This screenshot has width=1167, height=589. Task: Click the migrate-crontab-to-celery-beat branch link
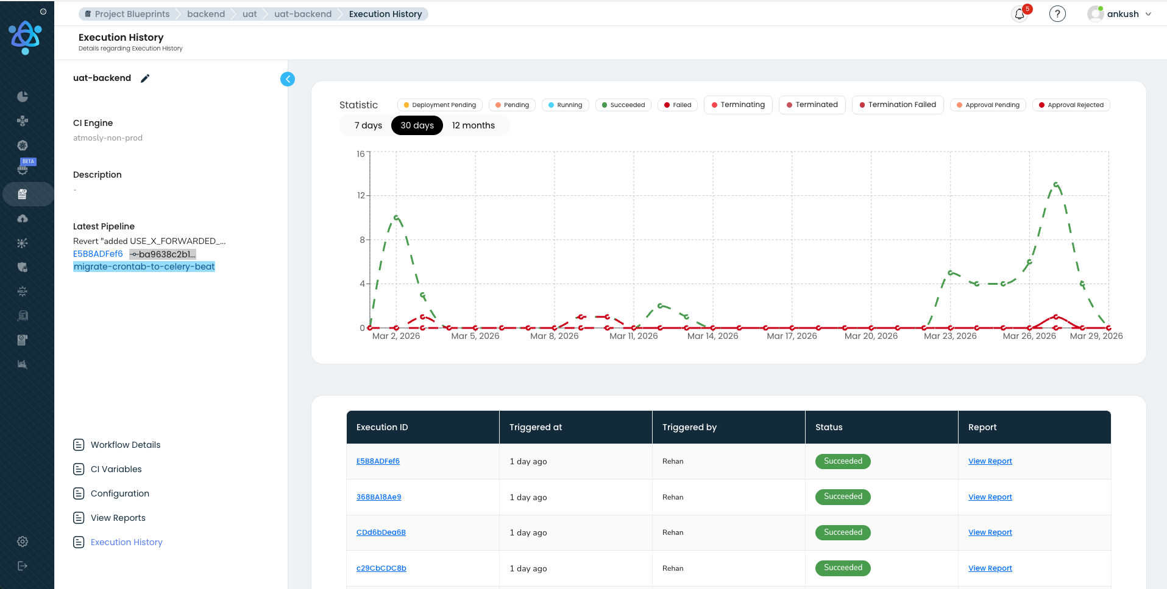pos(143,267)
